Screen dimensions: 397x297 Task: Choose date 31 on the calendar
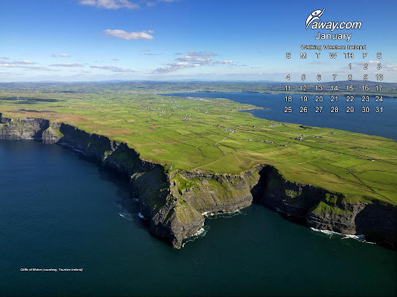tap(379, 110)
